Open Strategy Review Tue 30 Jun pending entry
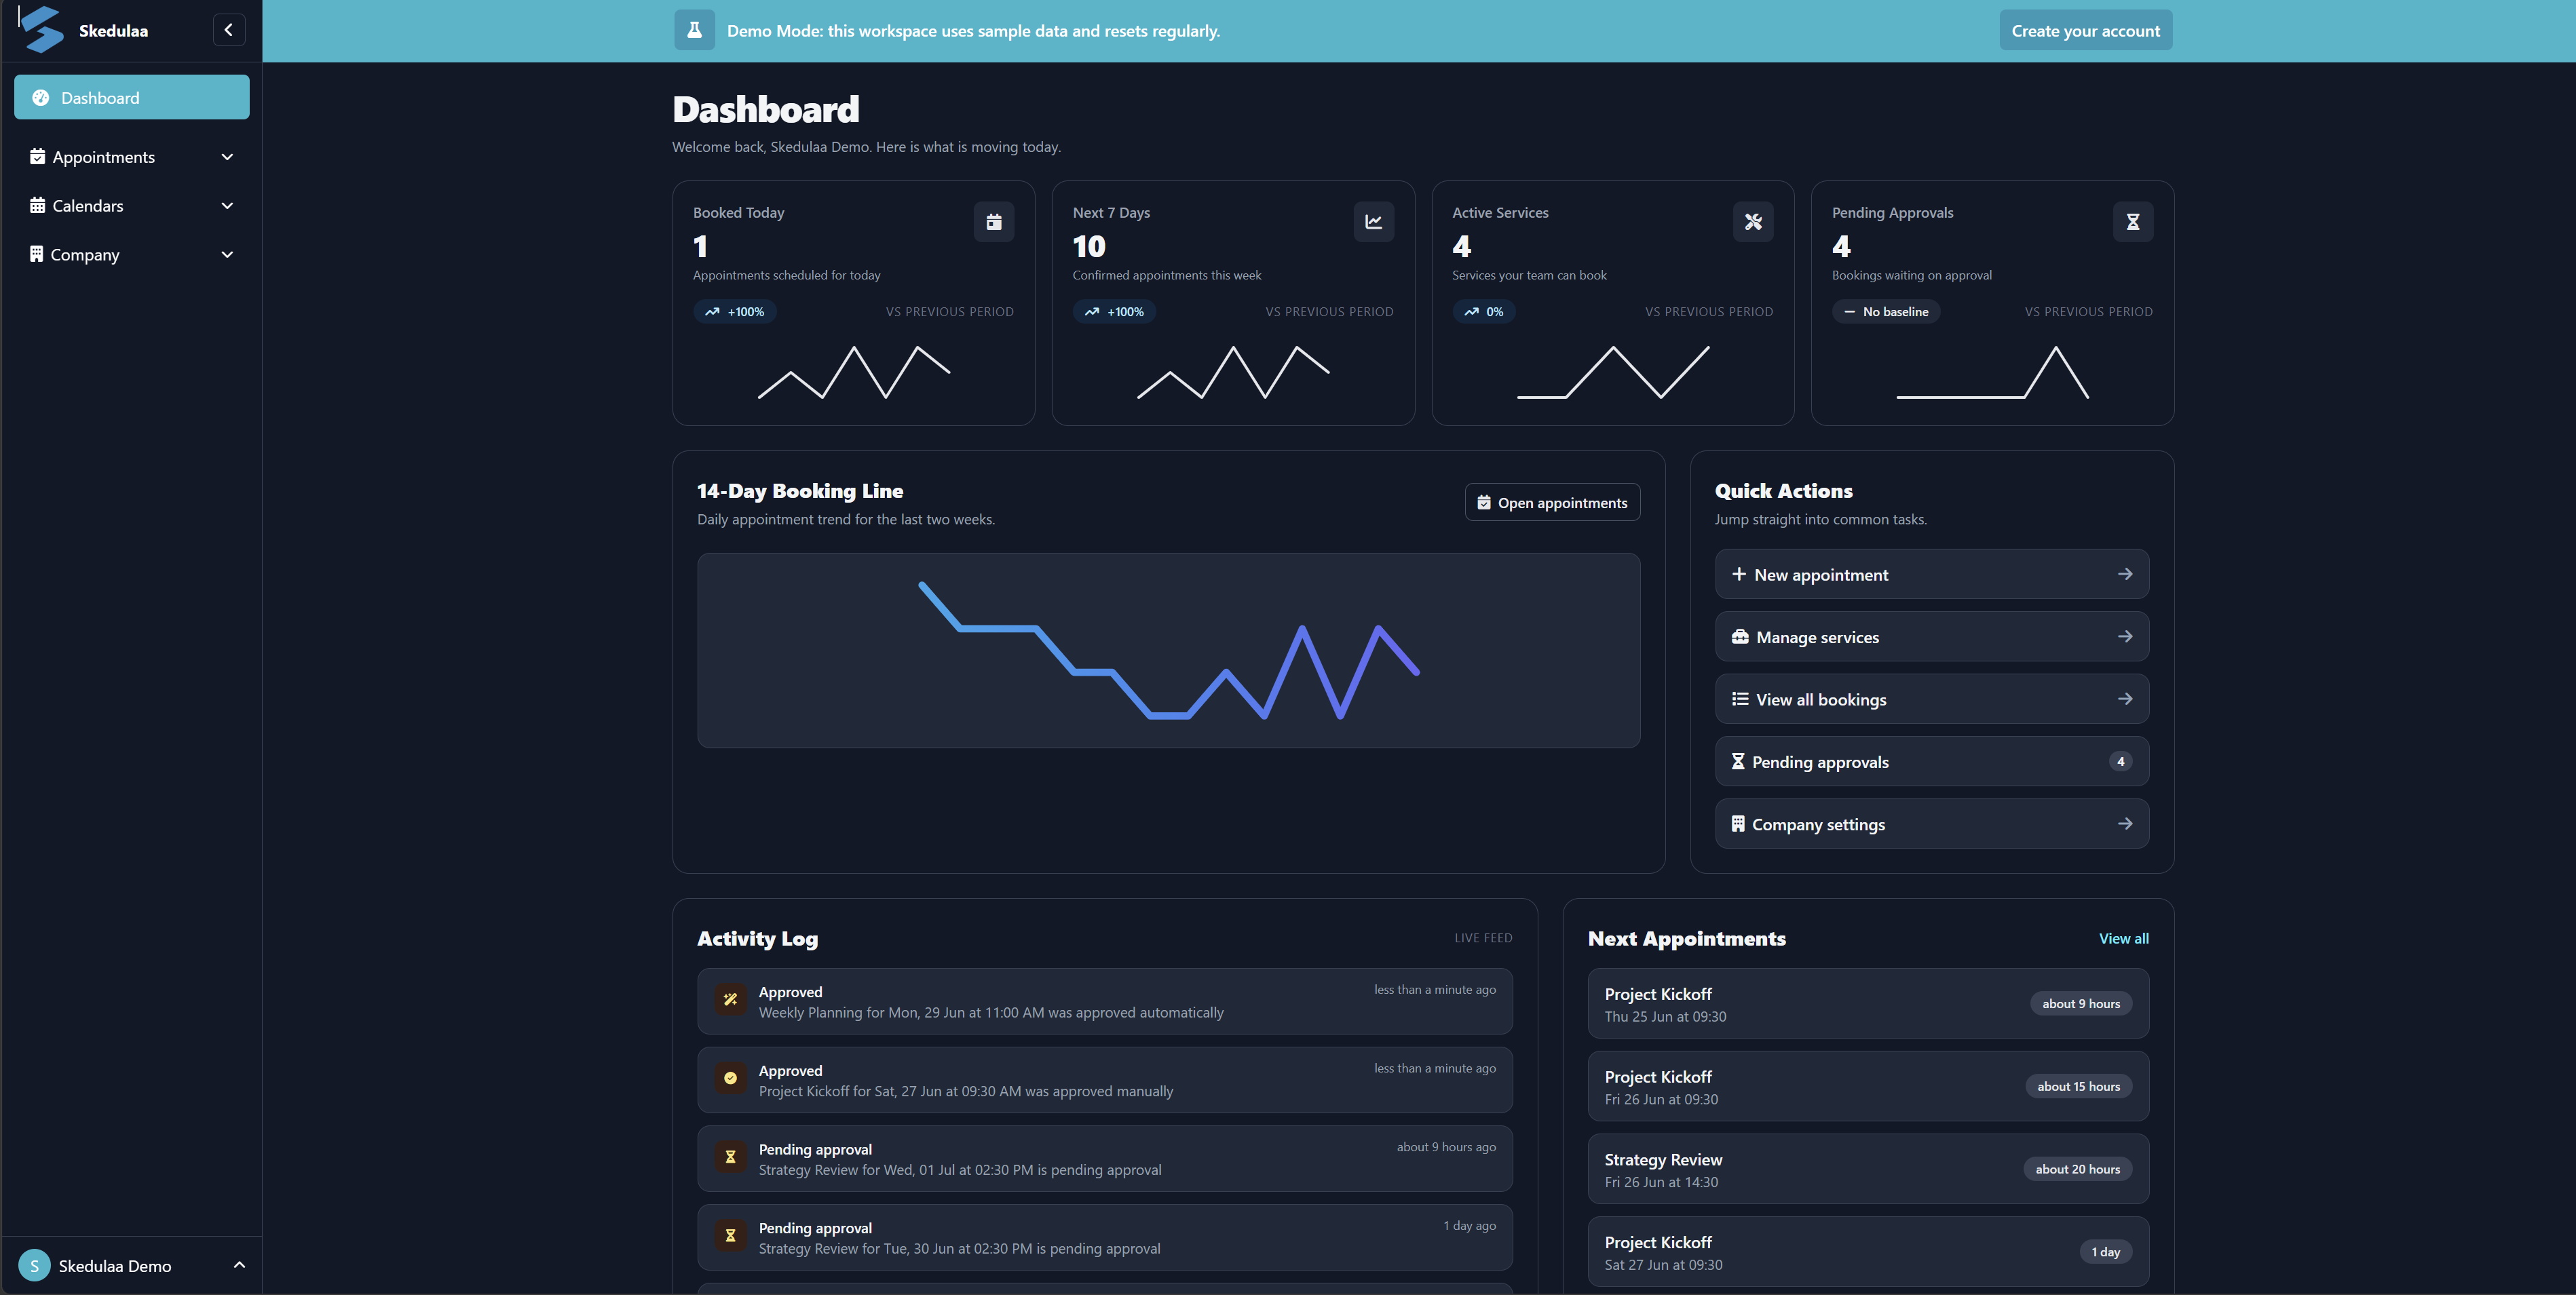2576x1295 pixels. pos(1104,1237)
